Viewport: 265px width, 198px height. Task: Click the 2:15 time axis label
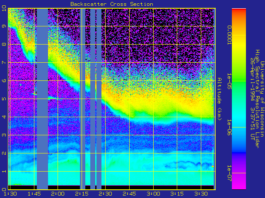point(82,194)
